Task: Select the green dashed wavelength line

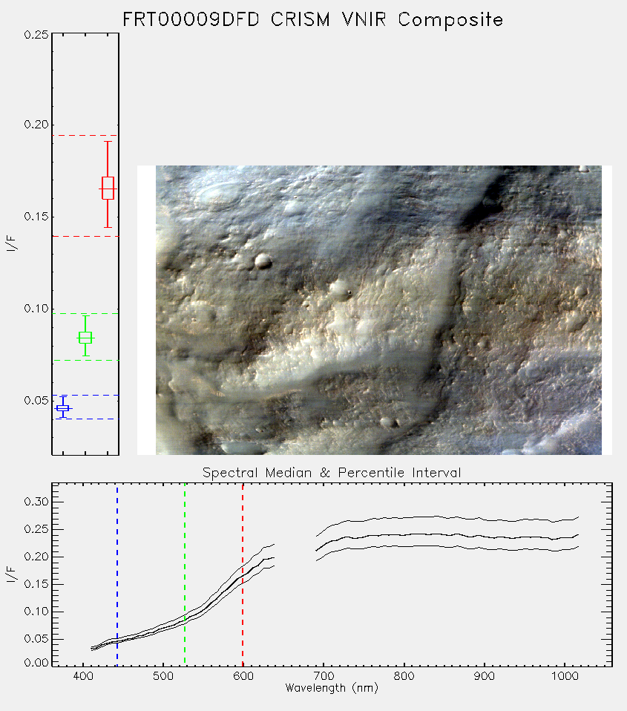Action: (185, 574)
